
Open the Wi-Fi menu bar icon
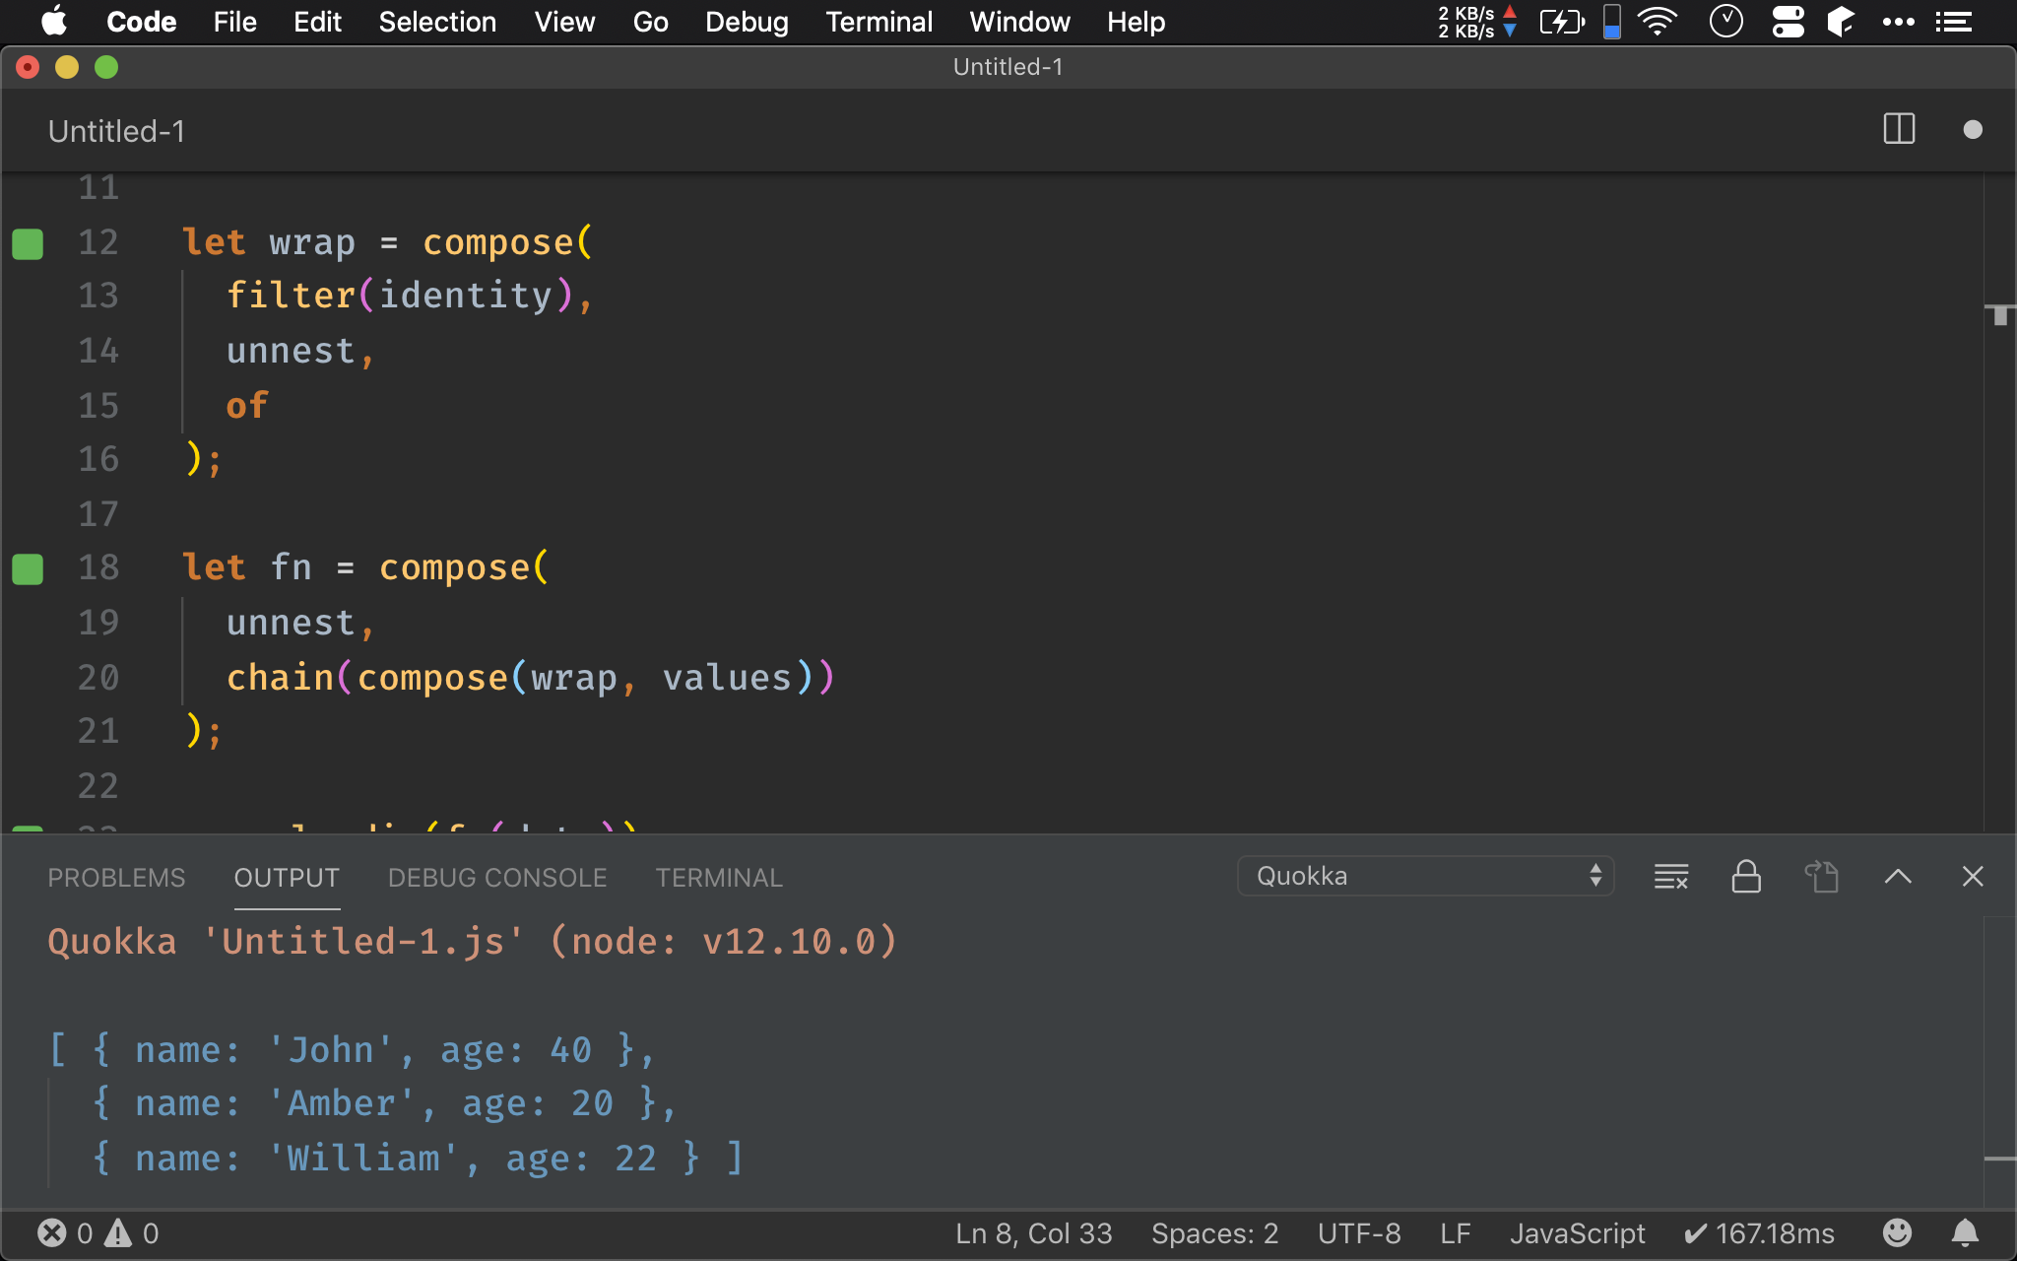[x=1658, y=22]
